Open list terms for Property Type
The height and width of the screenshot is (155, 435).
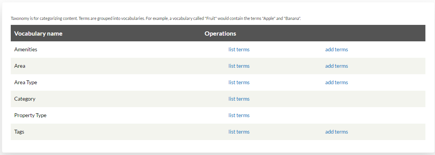click(x=239, y=116)
